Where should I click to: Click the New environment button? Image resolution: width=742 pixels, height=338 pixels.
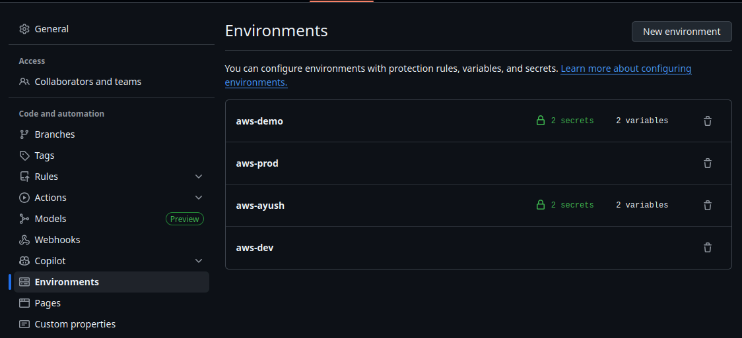(x=681, y=32)
